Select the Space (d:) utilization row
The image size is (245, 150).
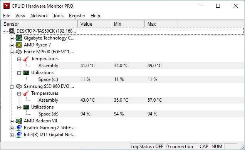(141, 114)
